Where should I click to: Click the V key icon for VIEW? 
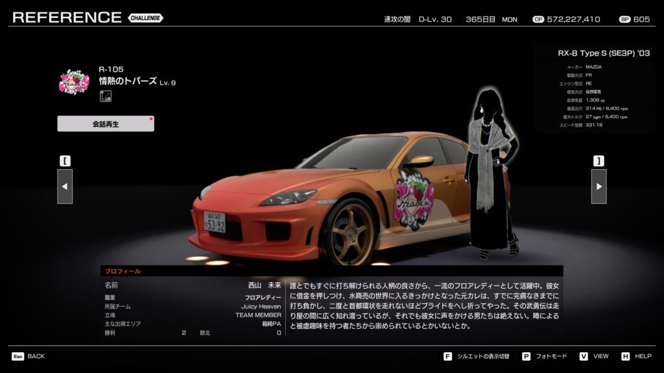point(584,356)
